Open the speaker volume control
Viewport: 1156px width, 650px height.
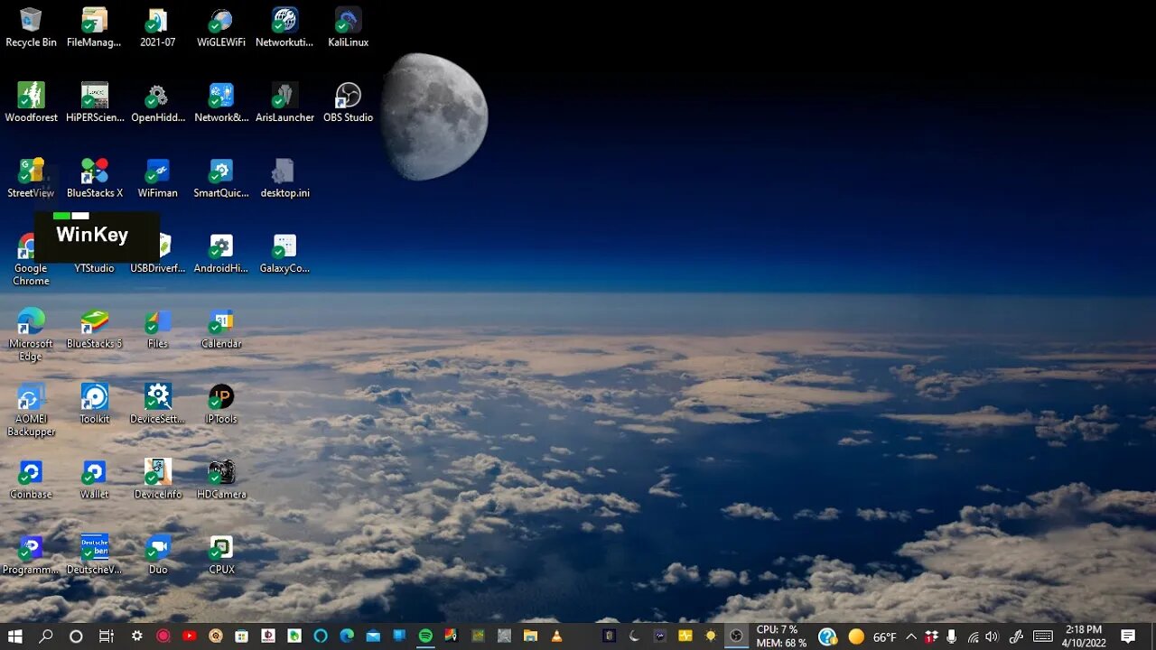click(993, 636)
